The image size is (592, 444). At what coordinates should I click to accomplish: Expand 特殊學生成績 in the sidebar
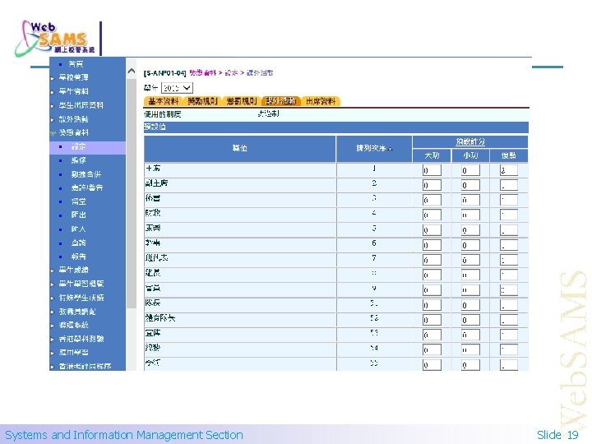pyautogui.click(x=81, y=298)
